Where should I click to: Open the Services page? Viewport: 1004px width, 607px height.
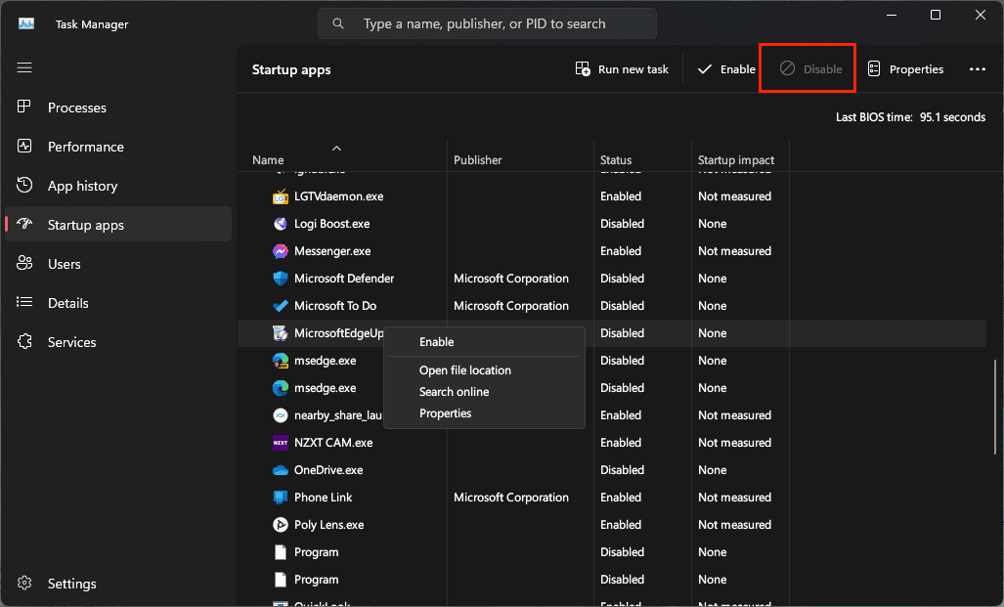click(118, 342)
